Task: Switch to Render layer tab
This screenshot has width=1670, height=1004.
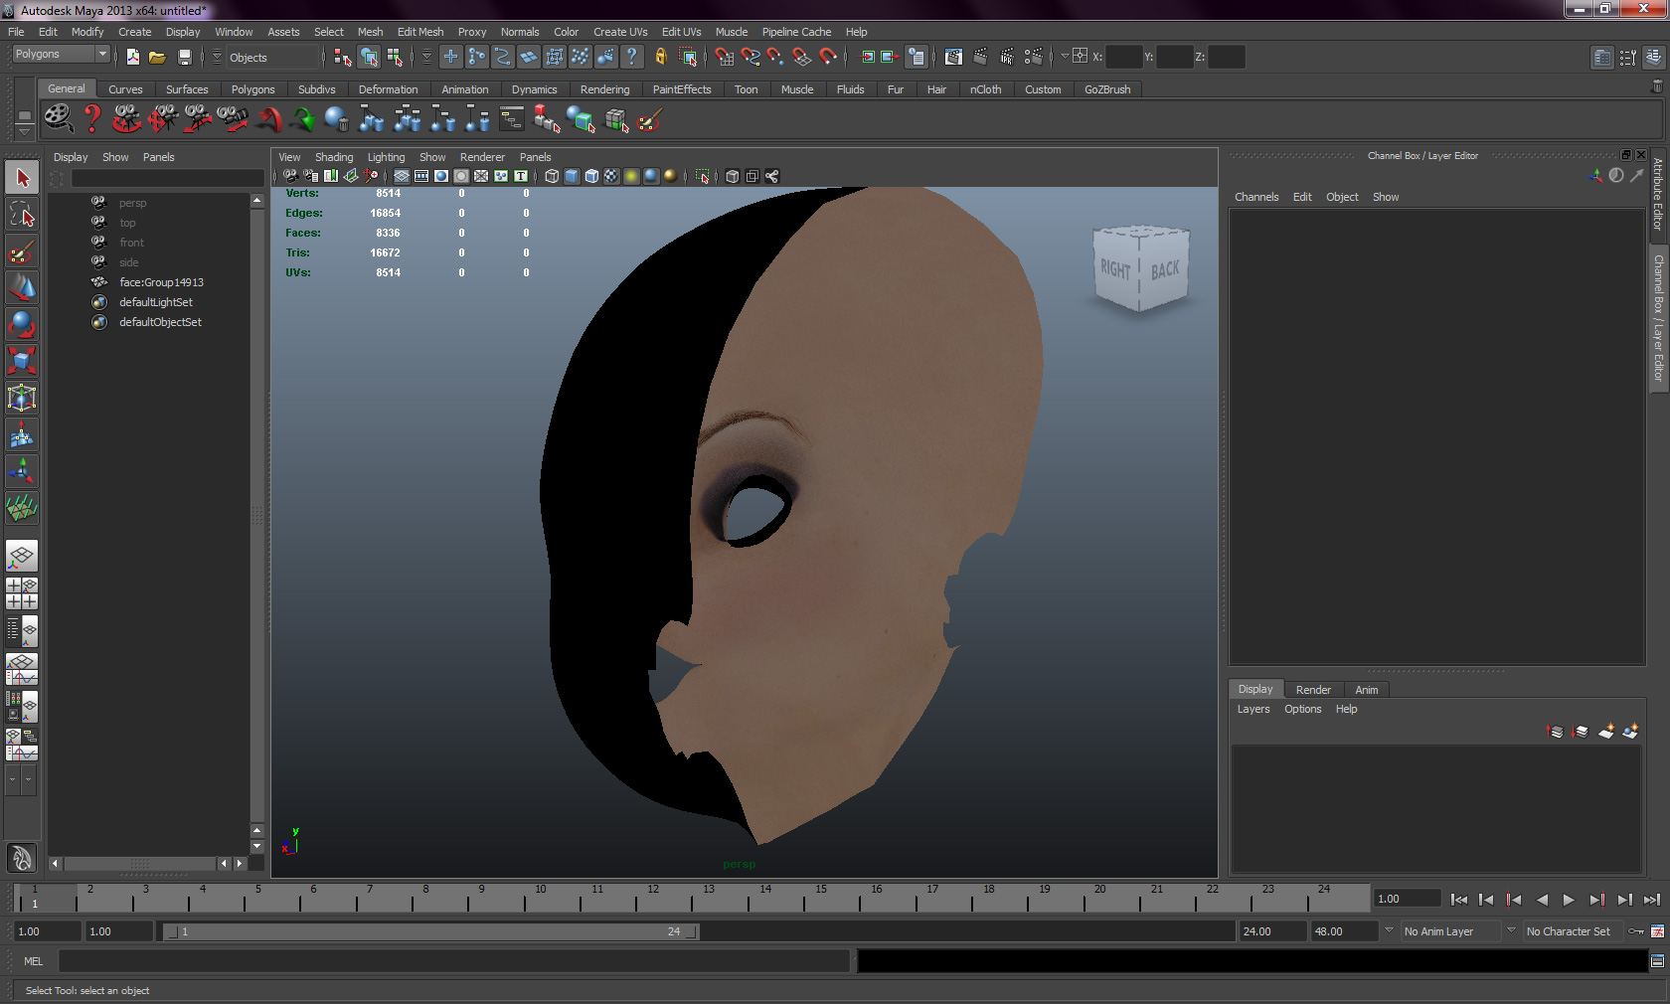Action: pos(1313,690)
